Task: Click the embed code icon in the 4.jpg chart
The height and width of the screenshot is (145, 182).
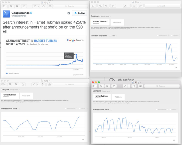Action: pos(174,140)
